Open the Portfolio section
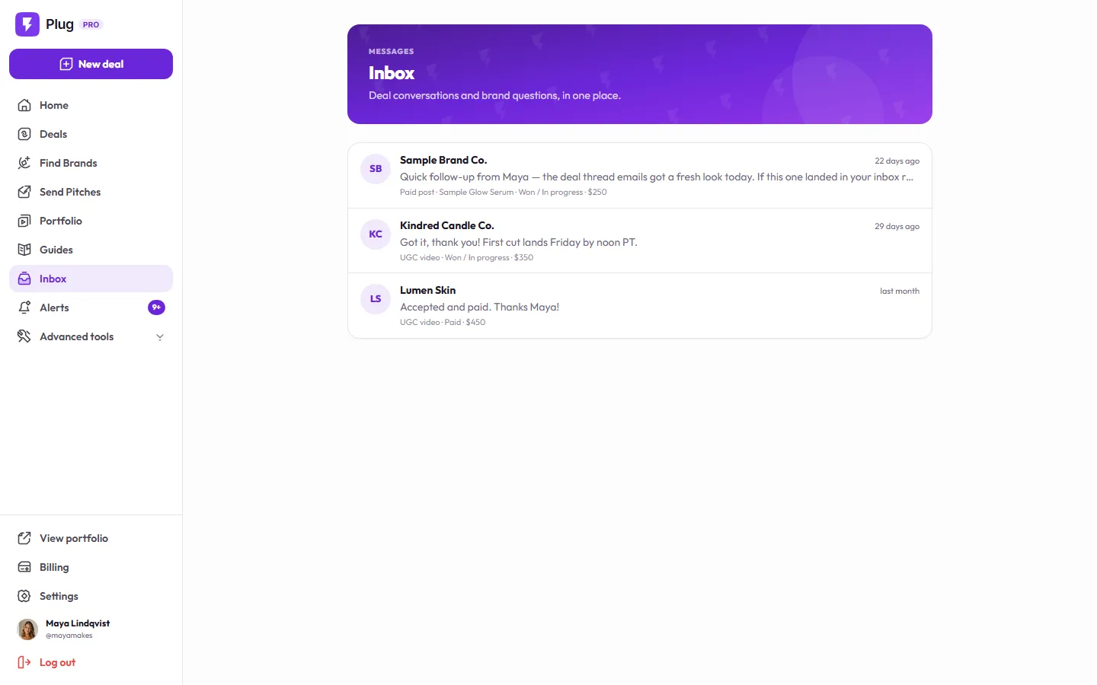The image size is (1097, 685). [91, 221]
